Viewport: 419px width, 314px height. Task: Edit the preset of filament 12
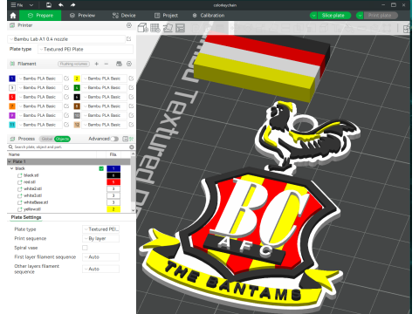pos(131,125)
